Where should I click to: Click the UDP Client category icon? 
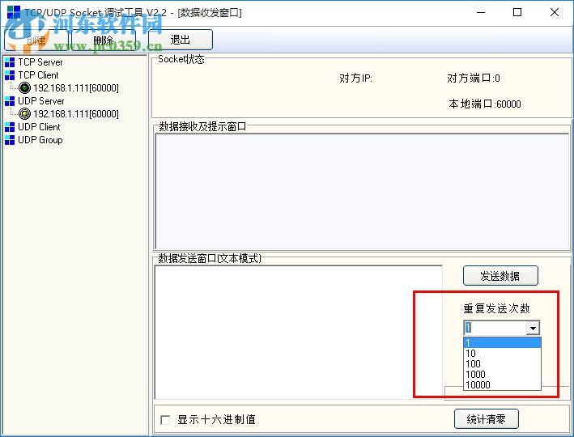tap(10, 127)
